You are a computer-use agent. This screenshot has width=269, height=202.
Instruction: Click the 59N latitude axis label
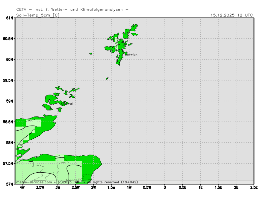[x=9, y=101]
